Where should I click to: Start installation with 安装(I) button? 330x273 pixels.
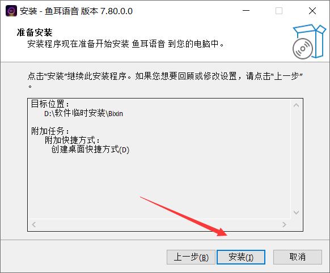click(x=241, y=257)
